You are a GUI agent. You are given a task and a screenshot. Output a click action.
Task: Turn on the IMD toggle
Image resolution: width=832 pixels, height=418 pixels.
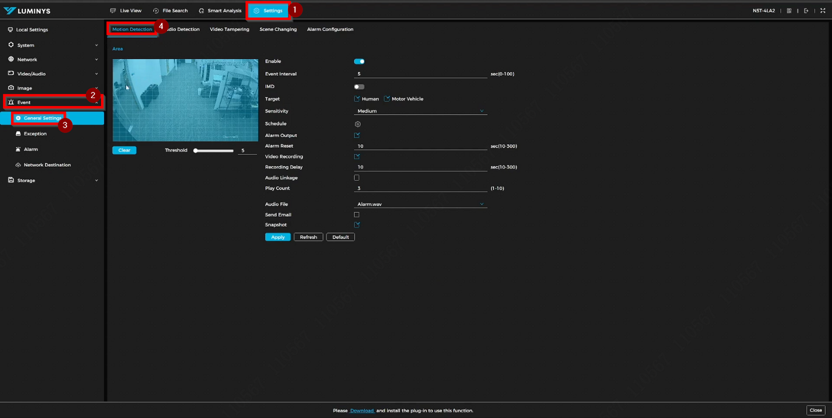tap(359, 86)
